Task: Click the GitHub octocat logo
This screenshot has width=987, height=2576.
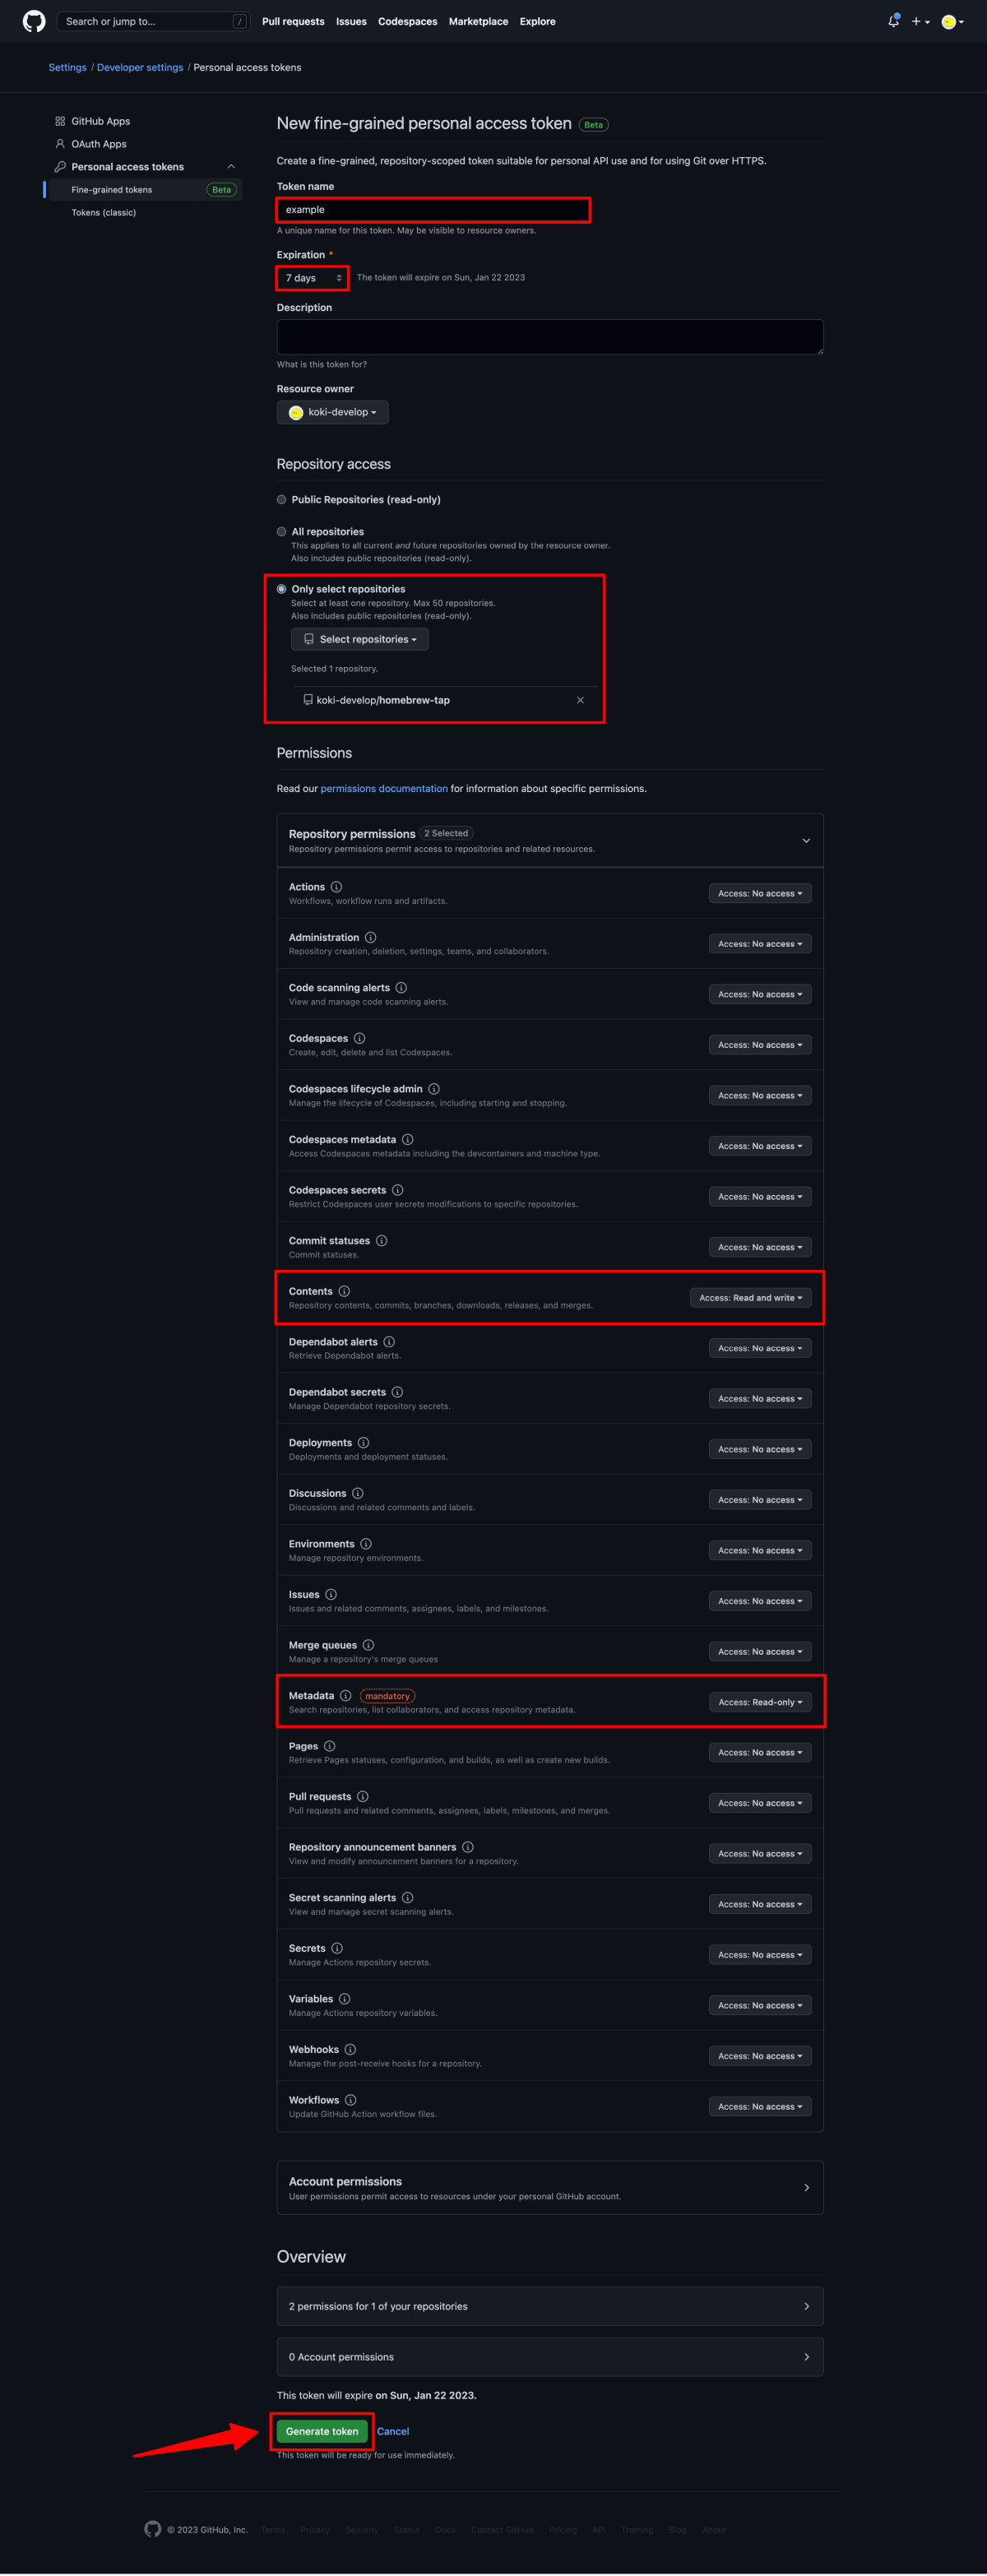Action: tap(31, 21)
